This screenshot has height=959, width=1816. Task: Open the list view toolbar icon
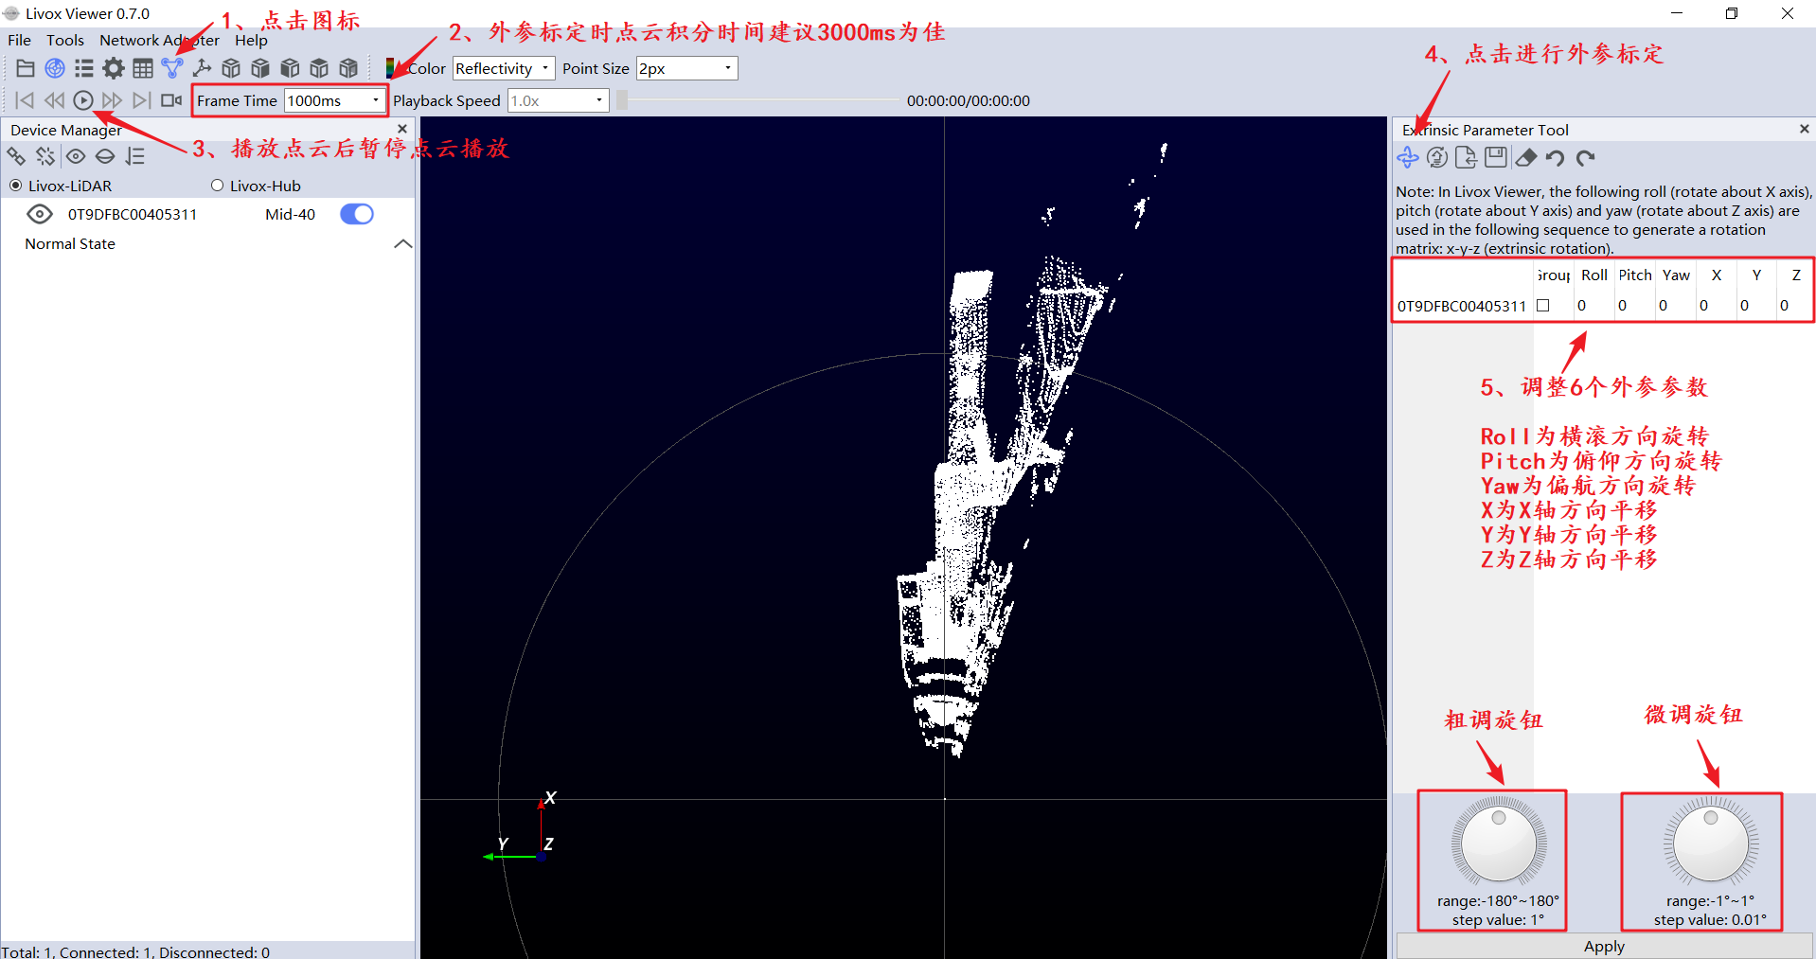[x=84, y=68]
